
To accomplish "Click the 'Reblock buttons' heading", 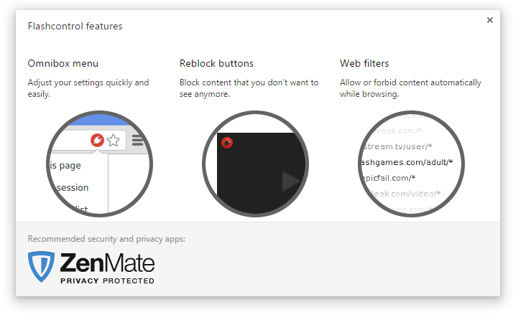I will click(216, 64).
